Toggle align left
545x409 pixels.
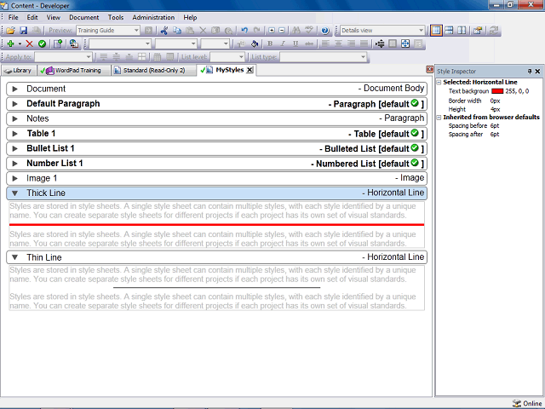325,43
